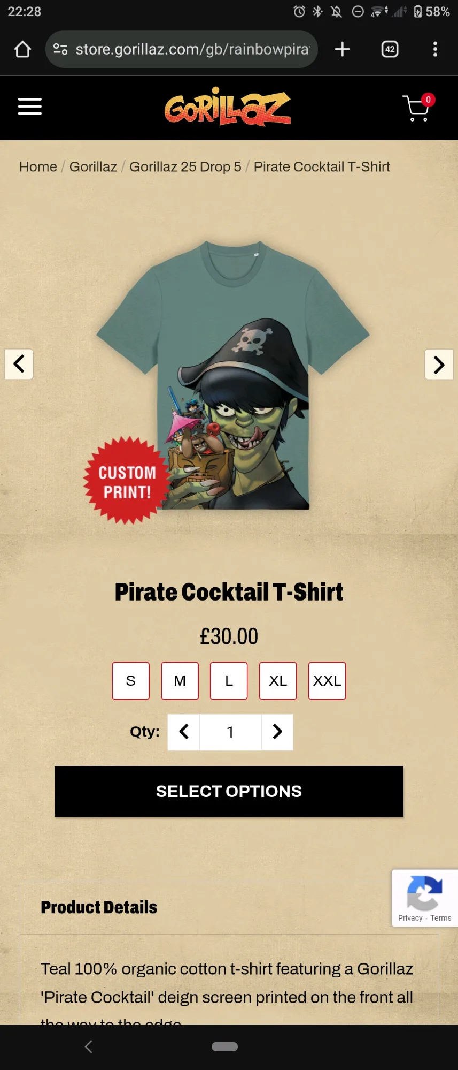Open a new browser tab
The image size is (458, 1070).
(x=343, y=49)
